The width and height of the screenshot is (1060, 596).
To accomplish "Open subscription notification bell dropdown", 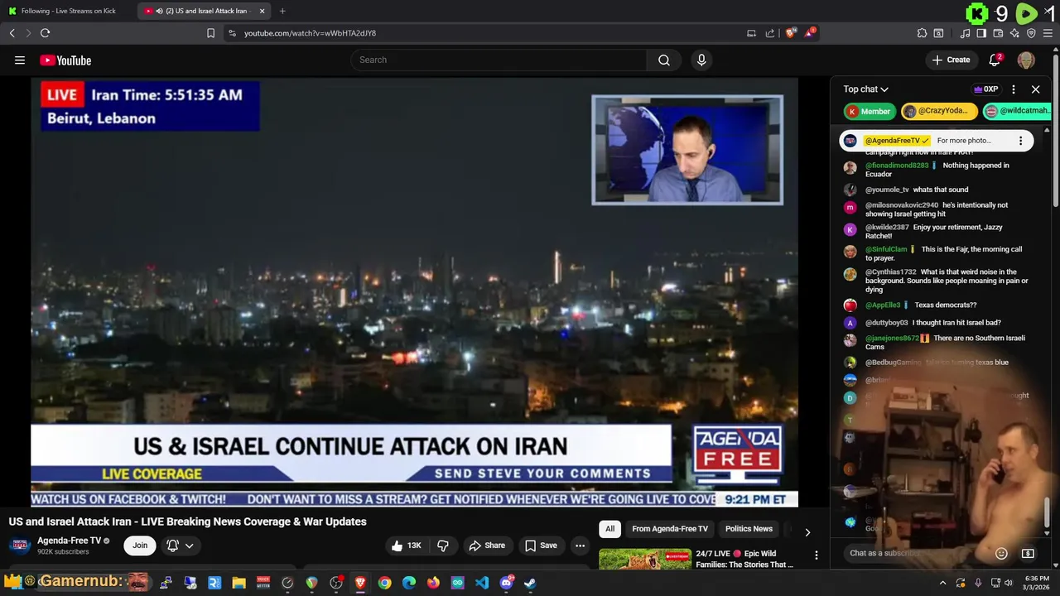I will click(x=181, y=546).
